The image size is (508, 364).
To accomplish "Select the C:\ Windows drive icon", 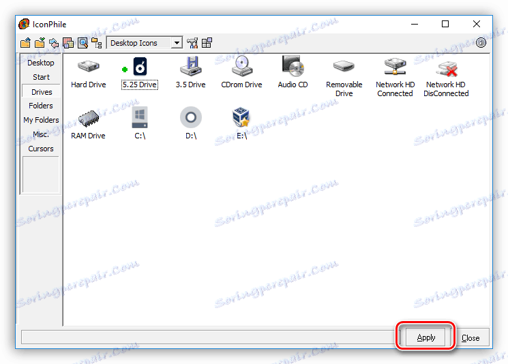I will pyautogui.click(x=140, y=117).
